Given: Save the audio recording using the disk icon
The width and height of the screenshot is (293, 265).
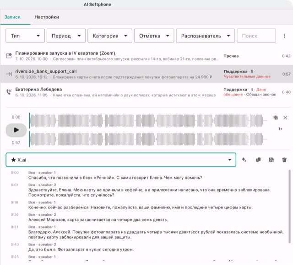Looking at the screenshot, I should coord(276,118).
